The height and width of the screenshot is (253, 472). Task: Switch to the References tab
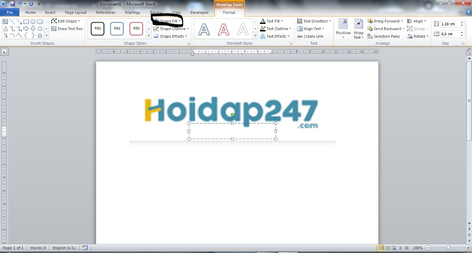point(106,12)
